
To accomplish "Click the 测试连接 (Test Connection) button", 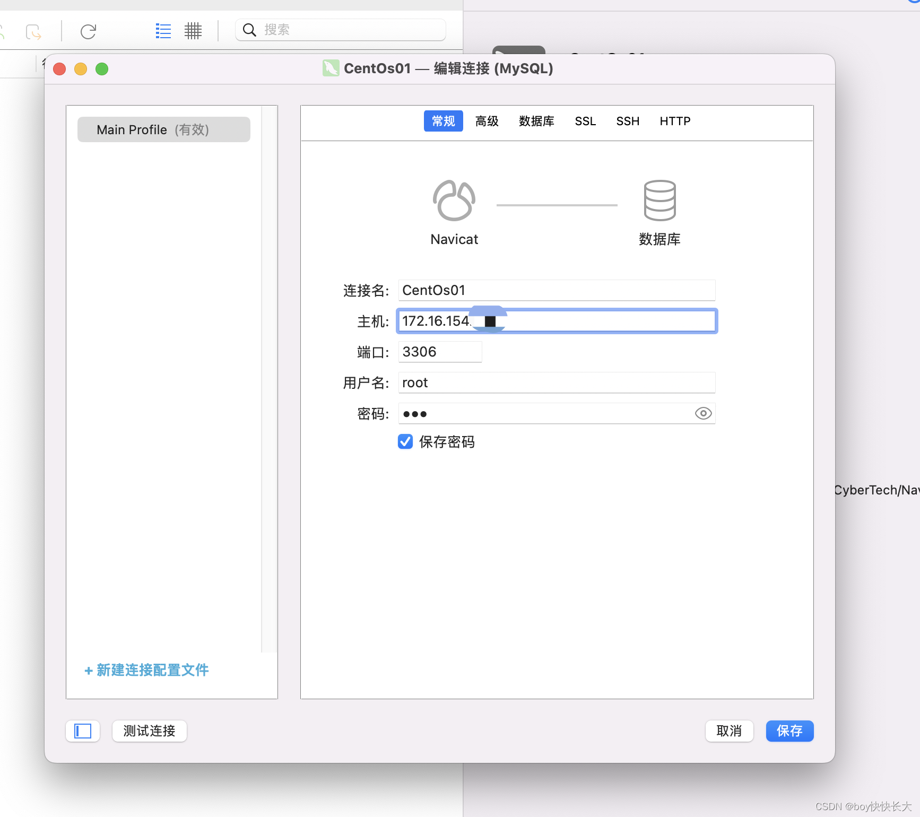I will pos(150,731).
